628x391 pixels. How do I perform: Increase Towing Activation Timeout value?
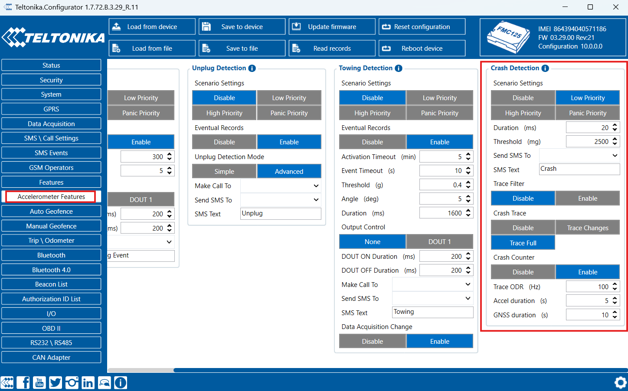[468, 154]
